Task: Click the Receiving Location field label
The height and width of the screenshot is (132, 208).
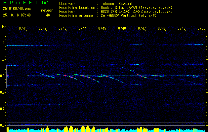Action: click(x=77, y=8)
